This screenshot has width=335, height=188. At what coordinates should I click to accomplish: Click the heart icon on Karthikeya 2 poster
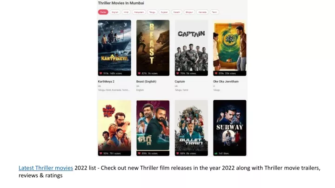tap(100, 73)
